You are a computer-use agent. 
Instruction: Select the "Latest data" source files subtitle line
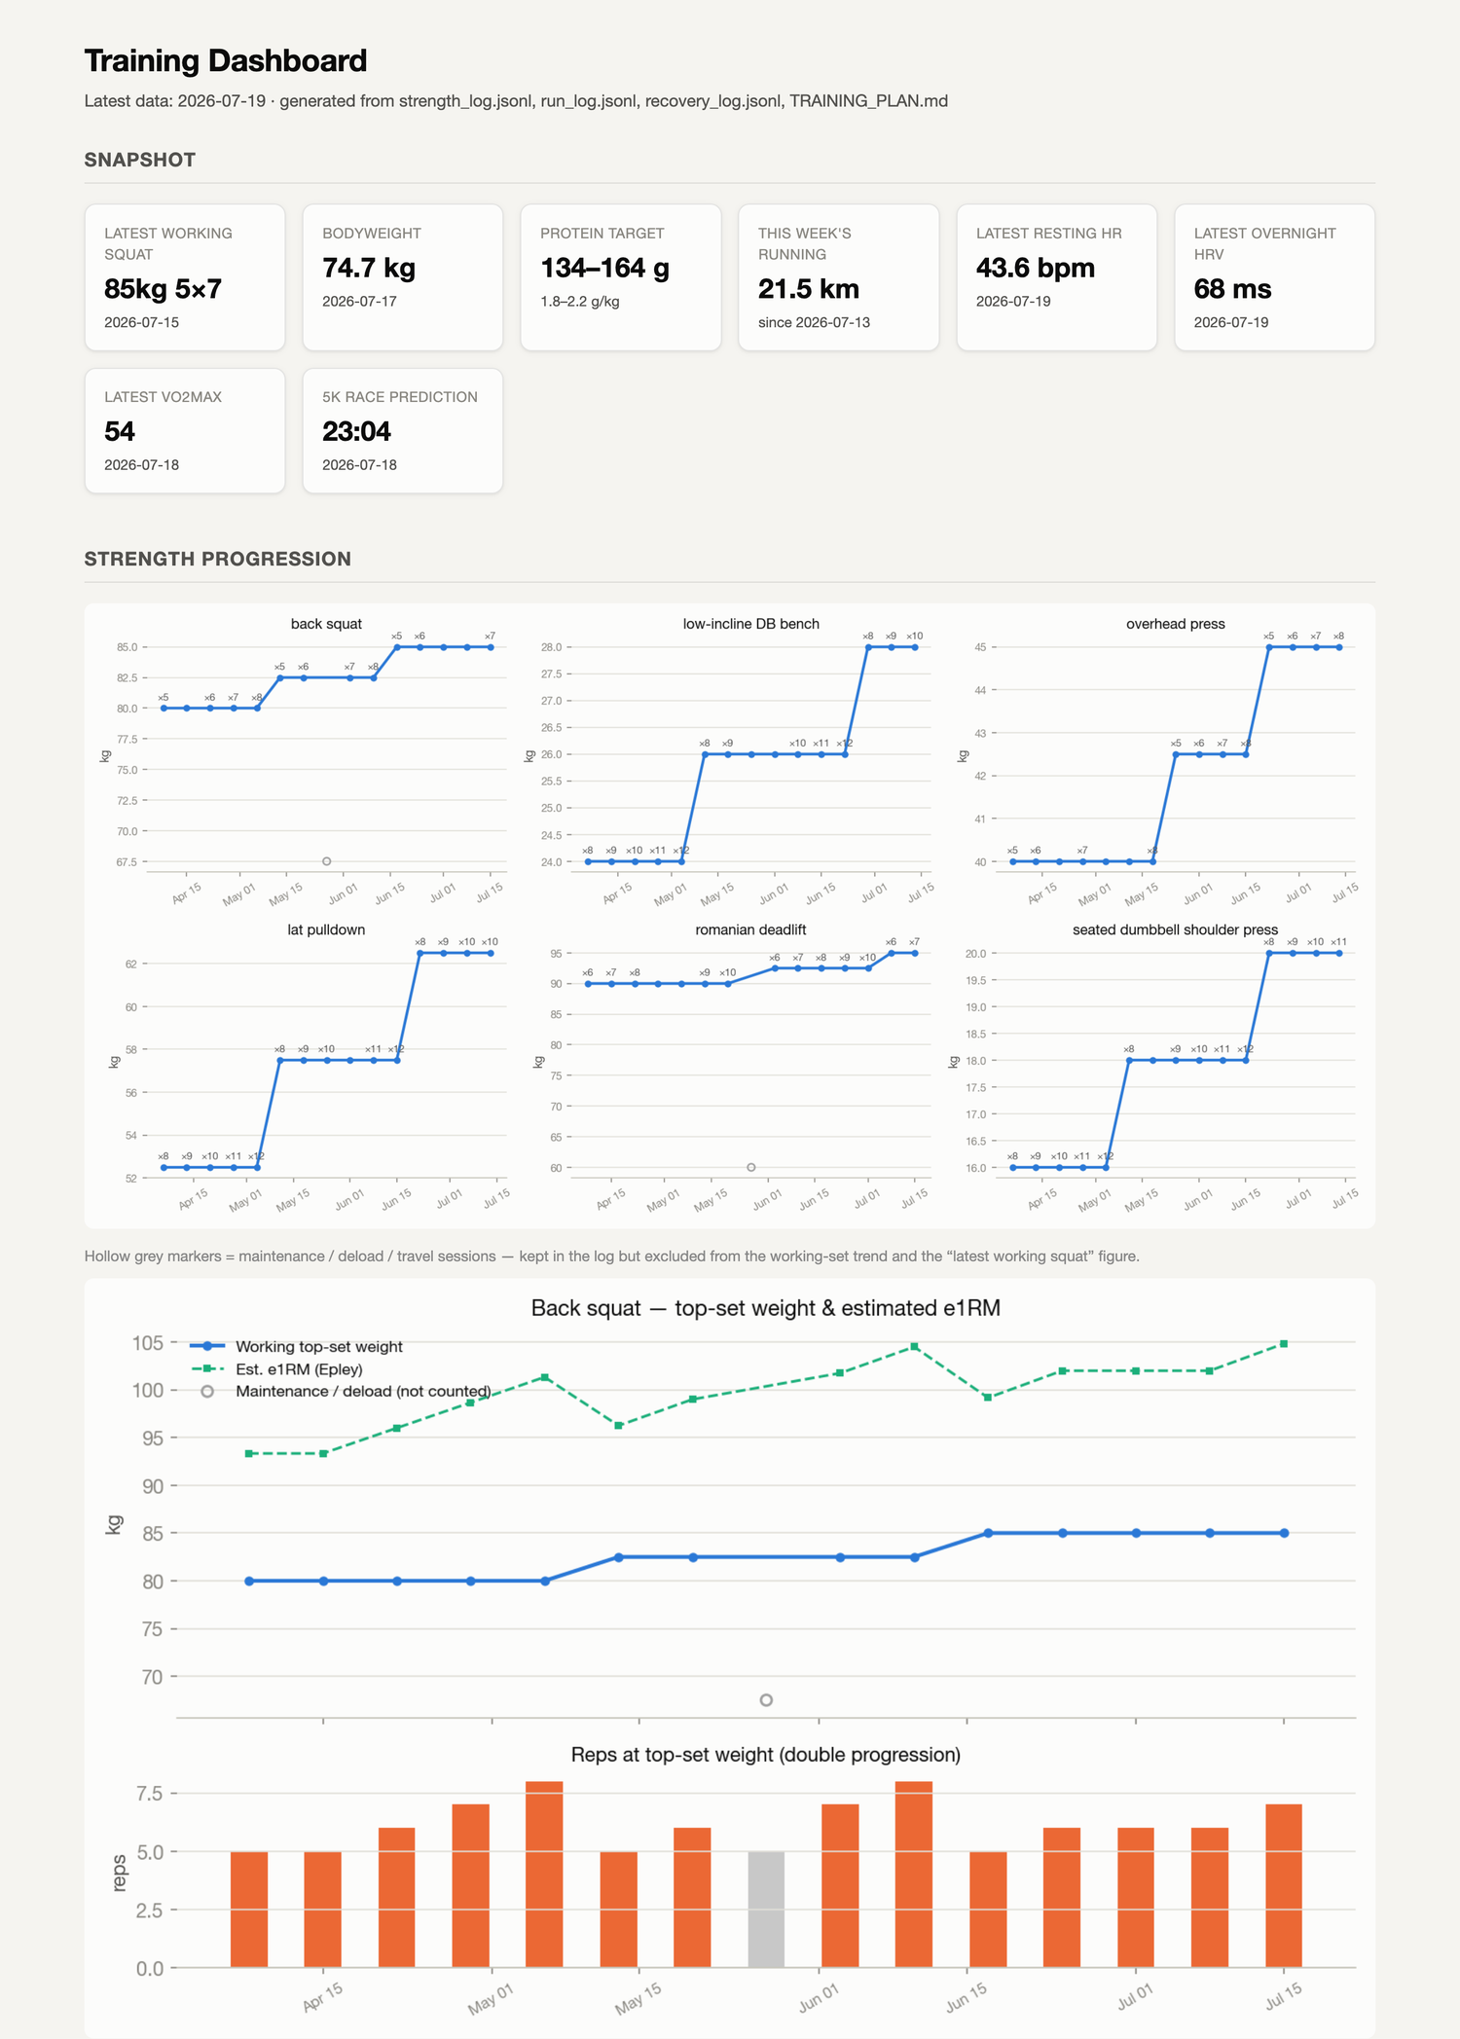pos(516,101)
